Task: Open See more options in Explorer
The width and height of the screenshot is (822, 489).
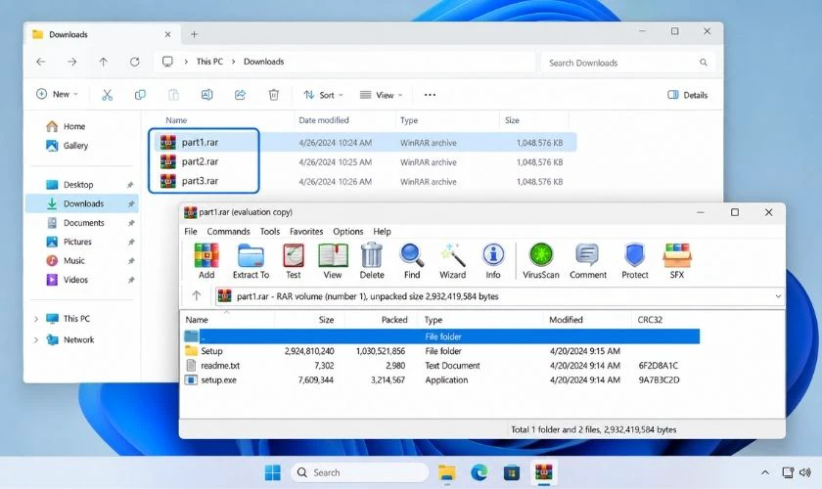Action: tap(430, 95)
